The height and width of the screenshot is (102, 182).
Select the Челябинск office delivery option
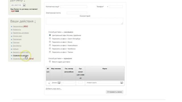[x=50, y=48]
